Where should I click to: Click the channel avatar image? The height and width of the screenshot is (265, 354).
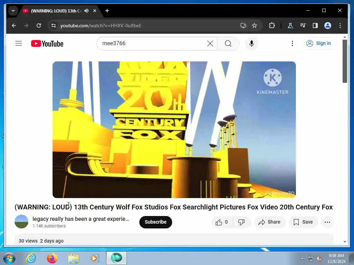[21, 222]
